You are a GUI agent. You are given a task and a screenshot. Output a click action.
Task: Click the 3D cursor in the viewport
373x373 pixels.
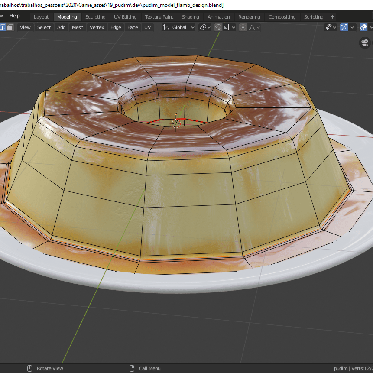[x=176, y=123]
